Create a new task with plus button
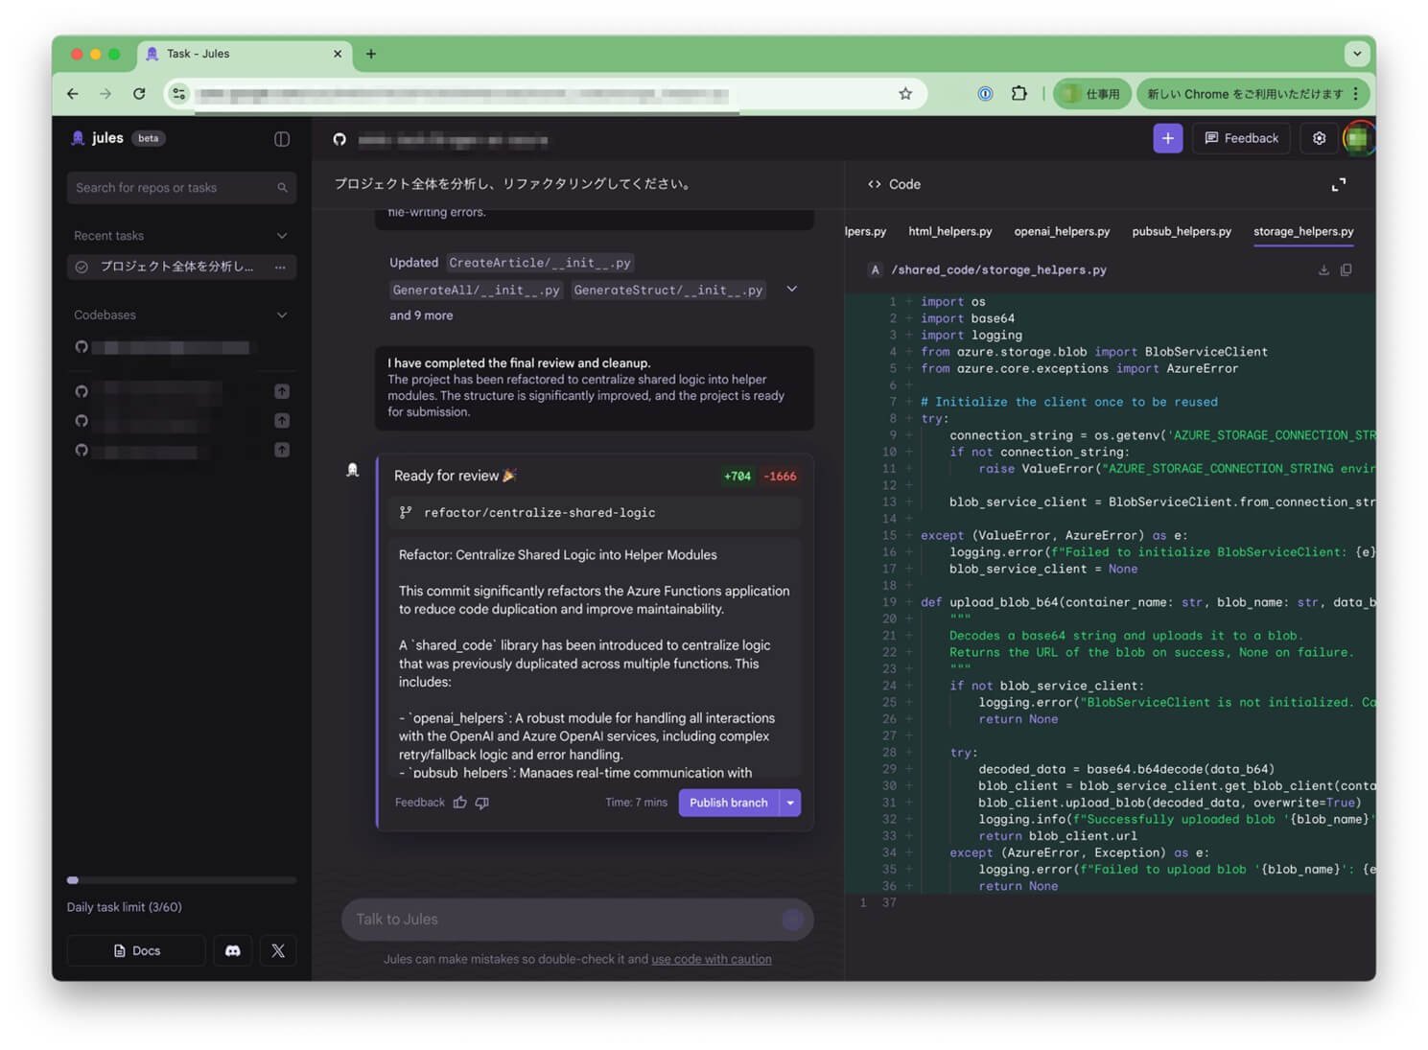 pos(1167,138)
